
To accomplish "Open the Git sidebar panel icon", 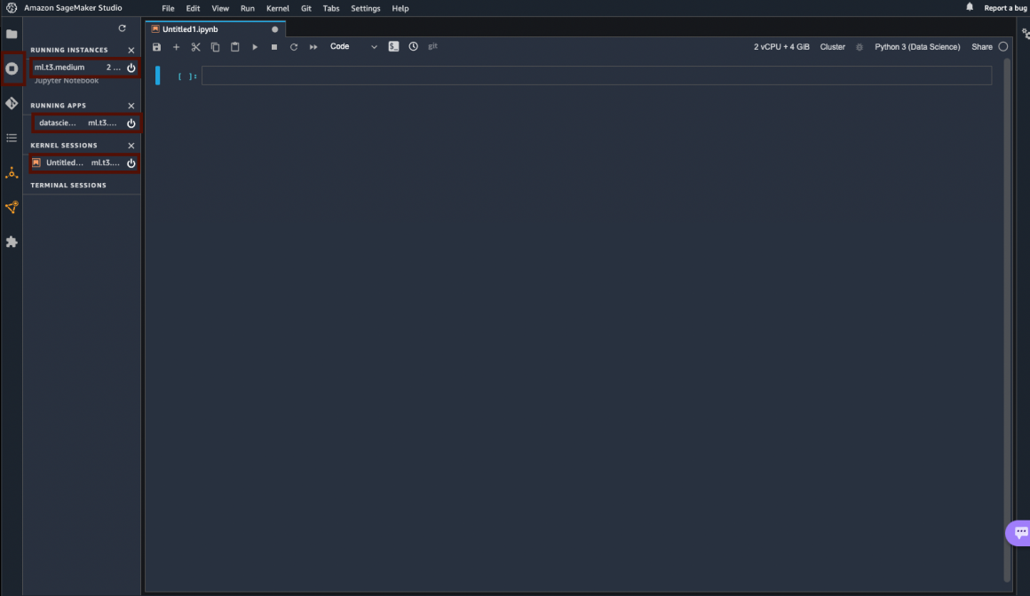I will (x=12, y=103).
